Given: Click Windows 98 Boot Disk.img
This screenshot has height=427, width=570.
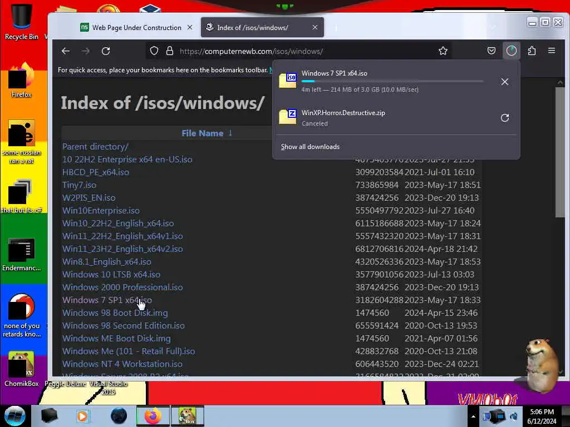Looking at the screenshot, I should (115, 312).
